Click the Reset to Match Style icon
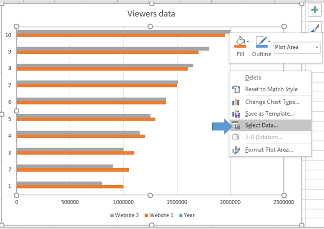Screen dimensions: 324x229 point(236,89)
